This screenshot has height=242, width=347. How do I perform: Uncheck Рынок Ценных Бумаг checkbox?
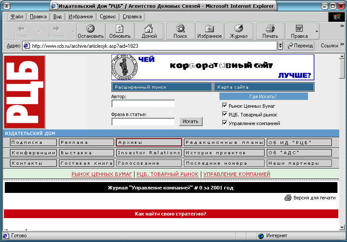pos(225,106)
